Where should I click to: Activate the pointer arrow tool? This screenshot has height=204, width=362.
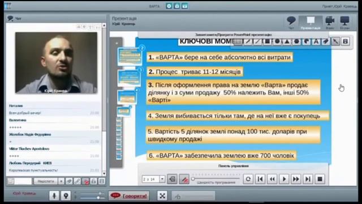335,41
